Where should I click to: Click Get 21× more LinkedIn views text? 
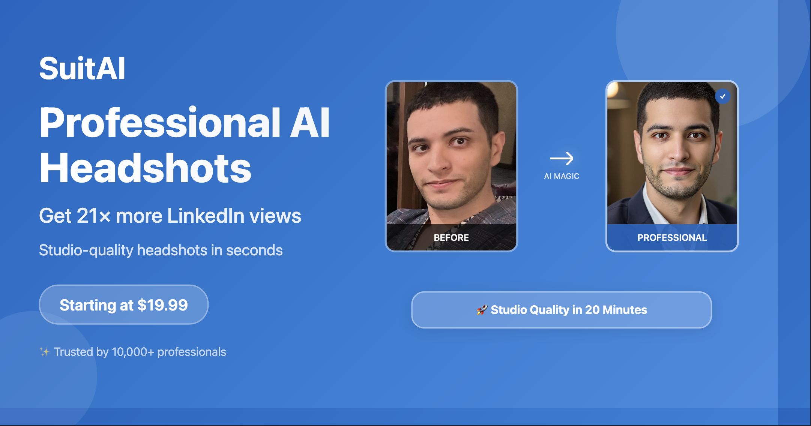coord(170,216)
